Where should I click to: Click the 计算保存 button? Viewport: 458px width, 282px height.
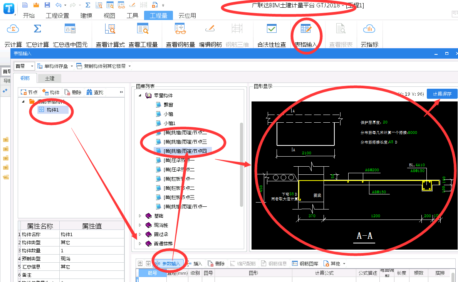(442, 94)
